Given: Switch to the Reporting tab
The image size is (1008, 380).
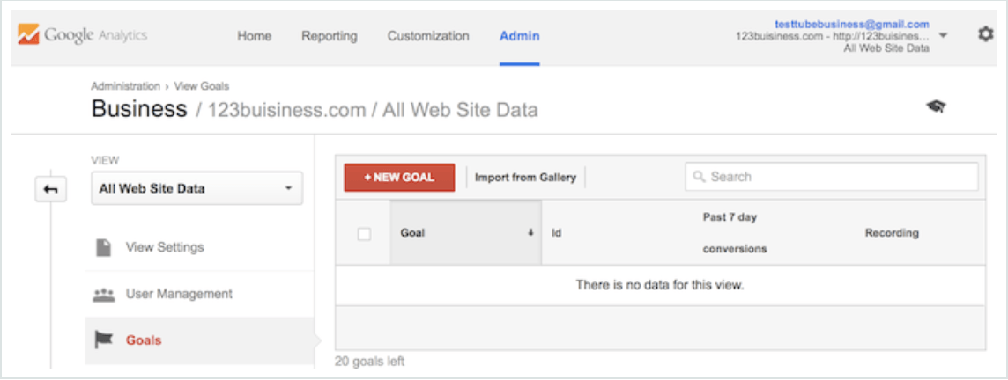Looking at the screenshot, I should point(330,36).
